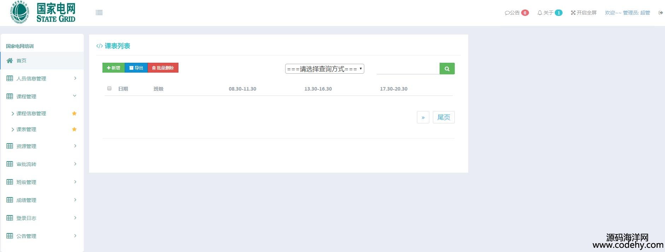The width and height of the screenshot is (665, 252).
Task: Open the 欢迎 管理员 超管 user link
Action: (628, 13)
